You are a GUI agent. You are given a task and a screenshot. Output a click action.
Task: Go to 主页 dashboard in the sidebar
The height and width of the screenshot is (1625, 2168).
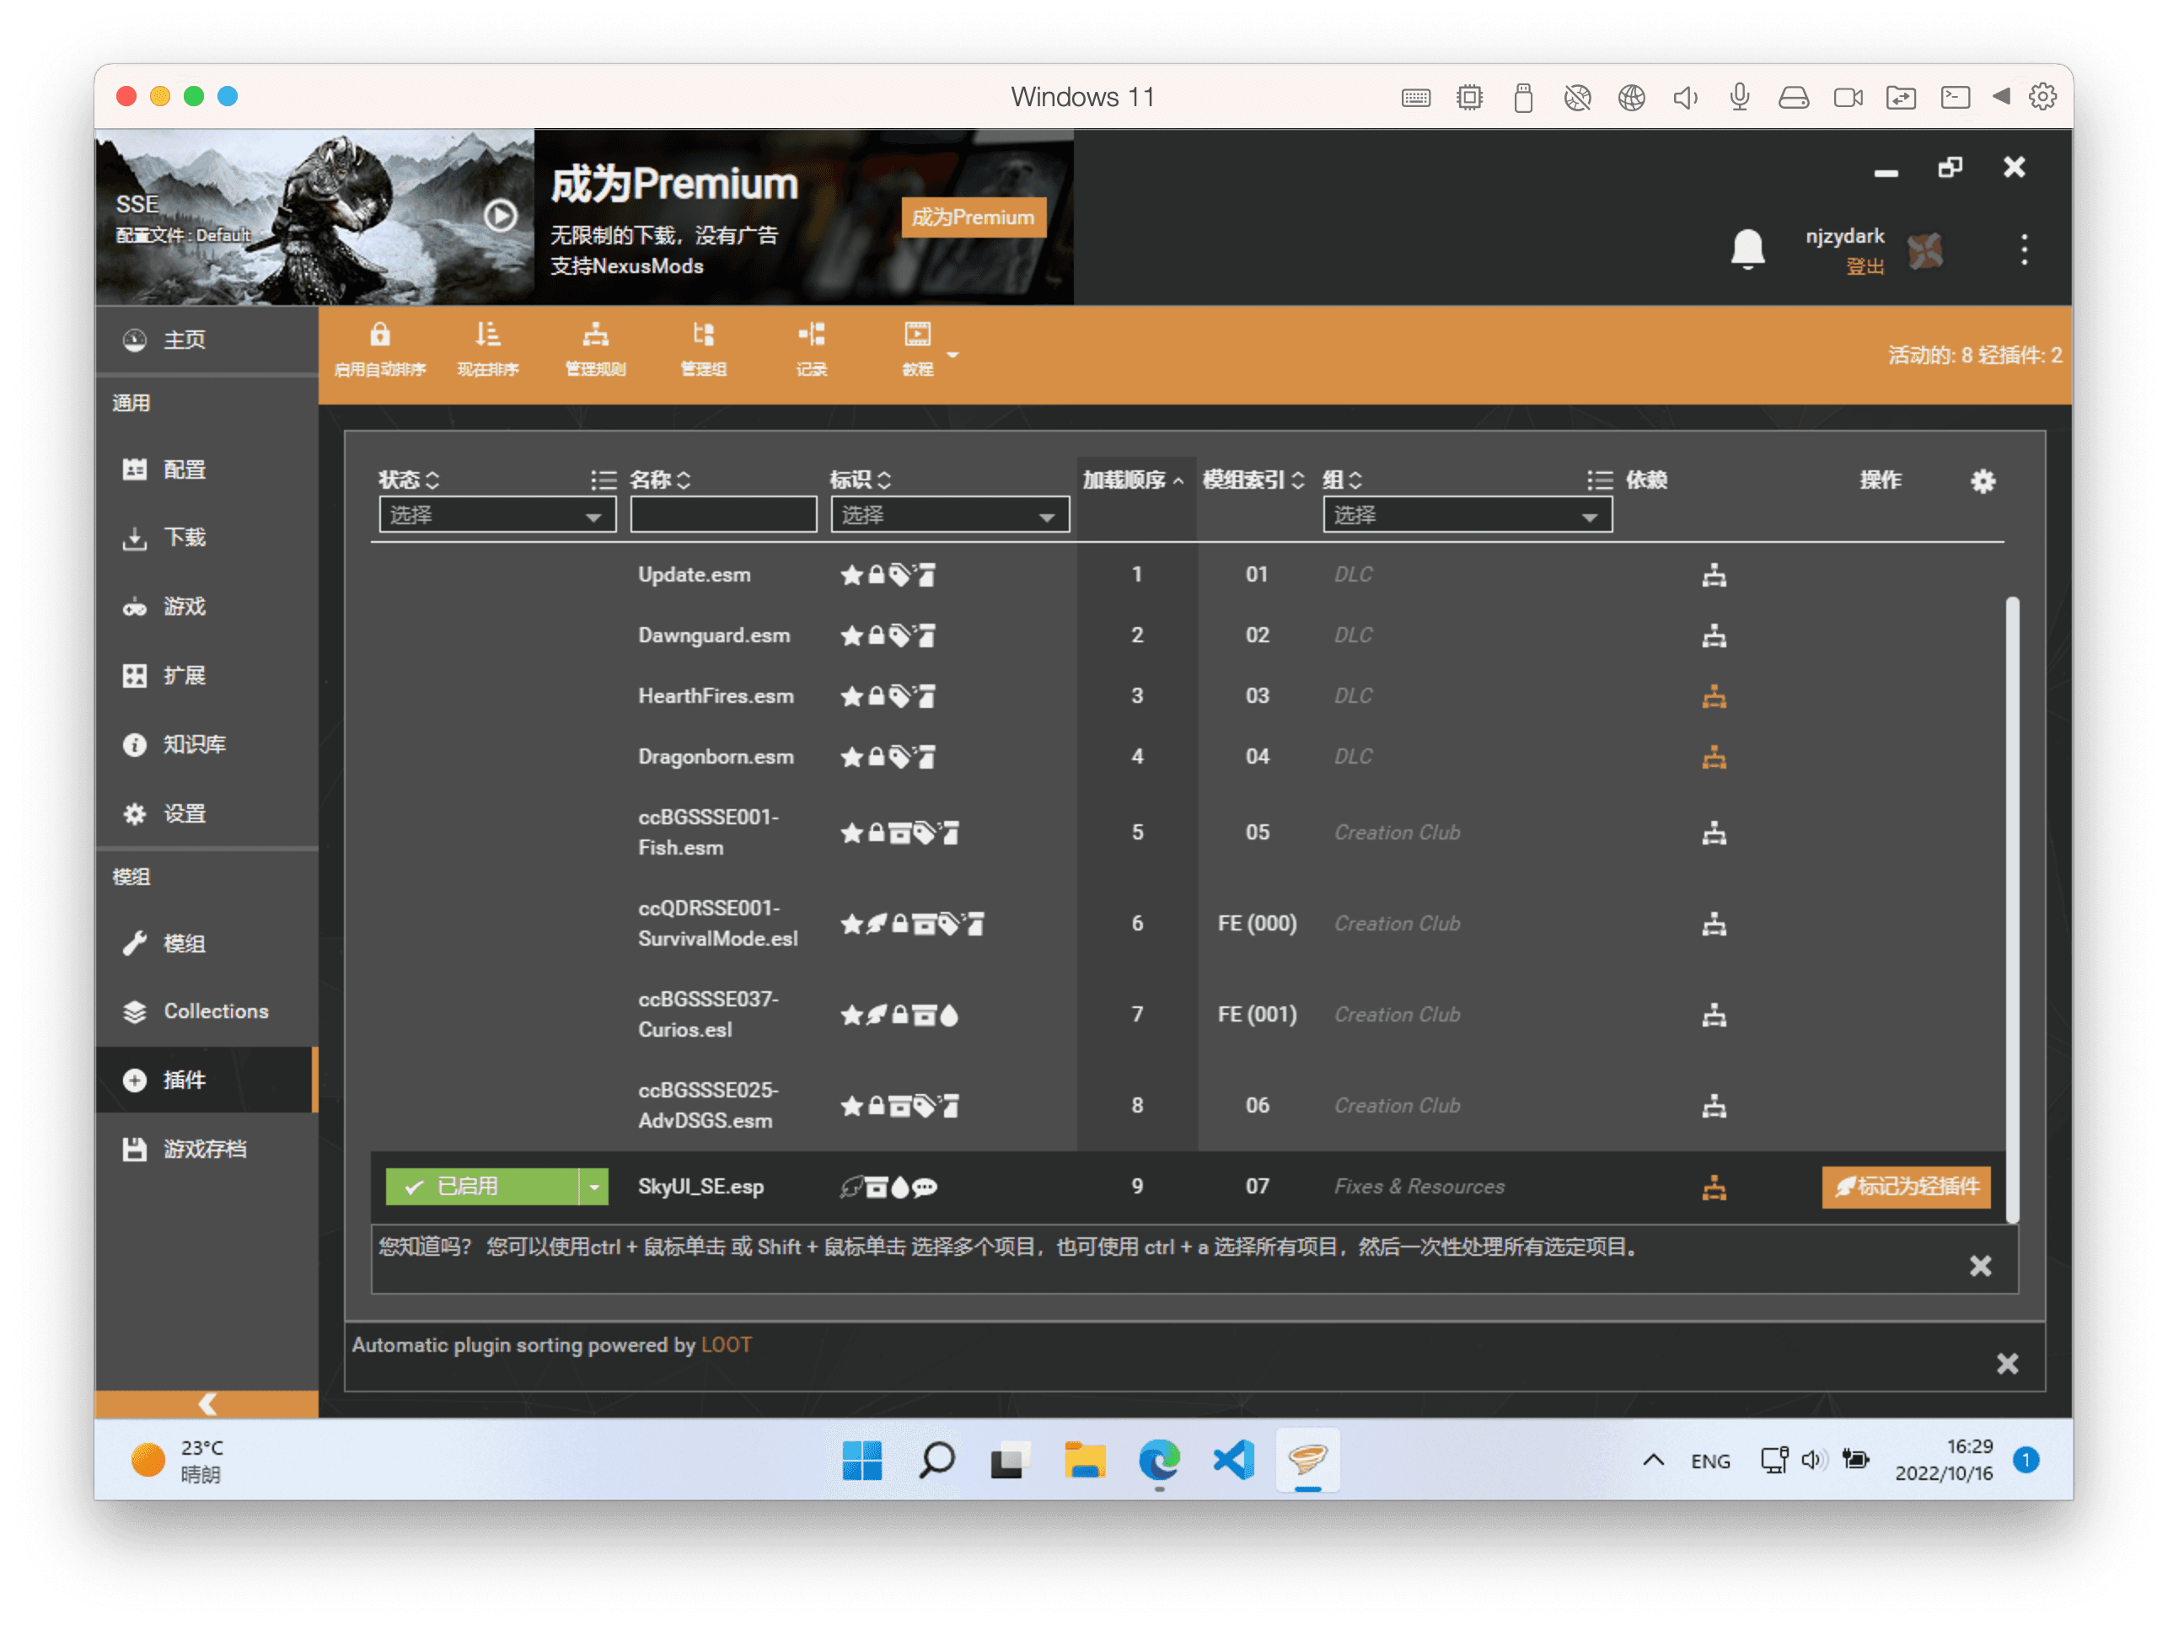tap(207, 341)
